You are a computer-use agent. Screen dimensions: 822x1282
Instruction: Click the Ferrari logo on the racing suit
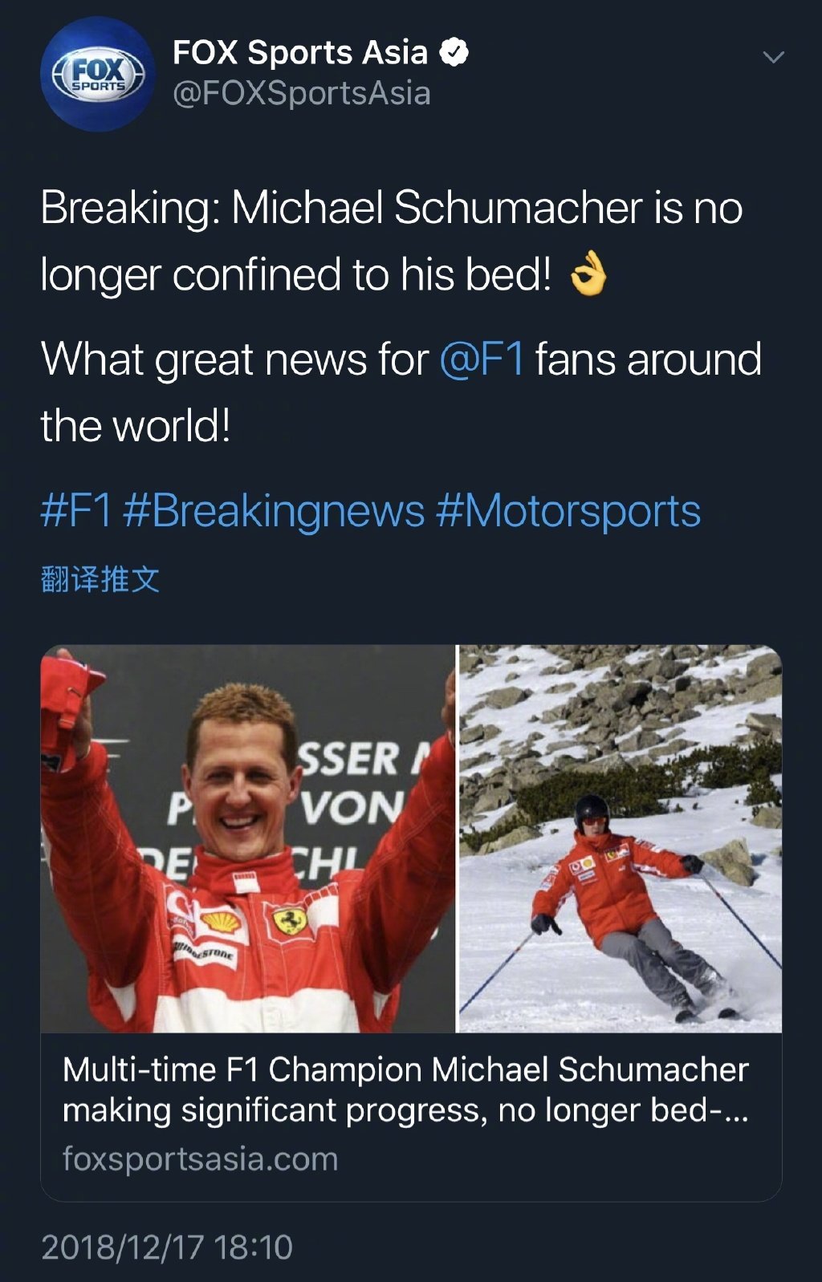coord(290,920)
